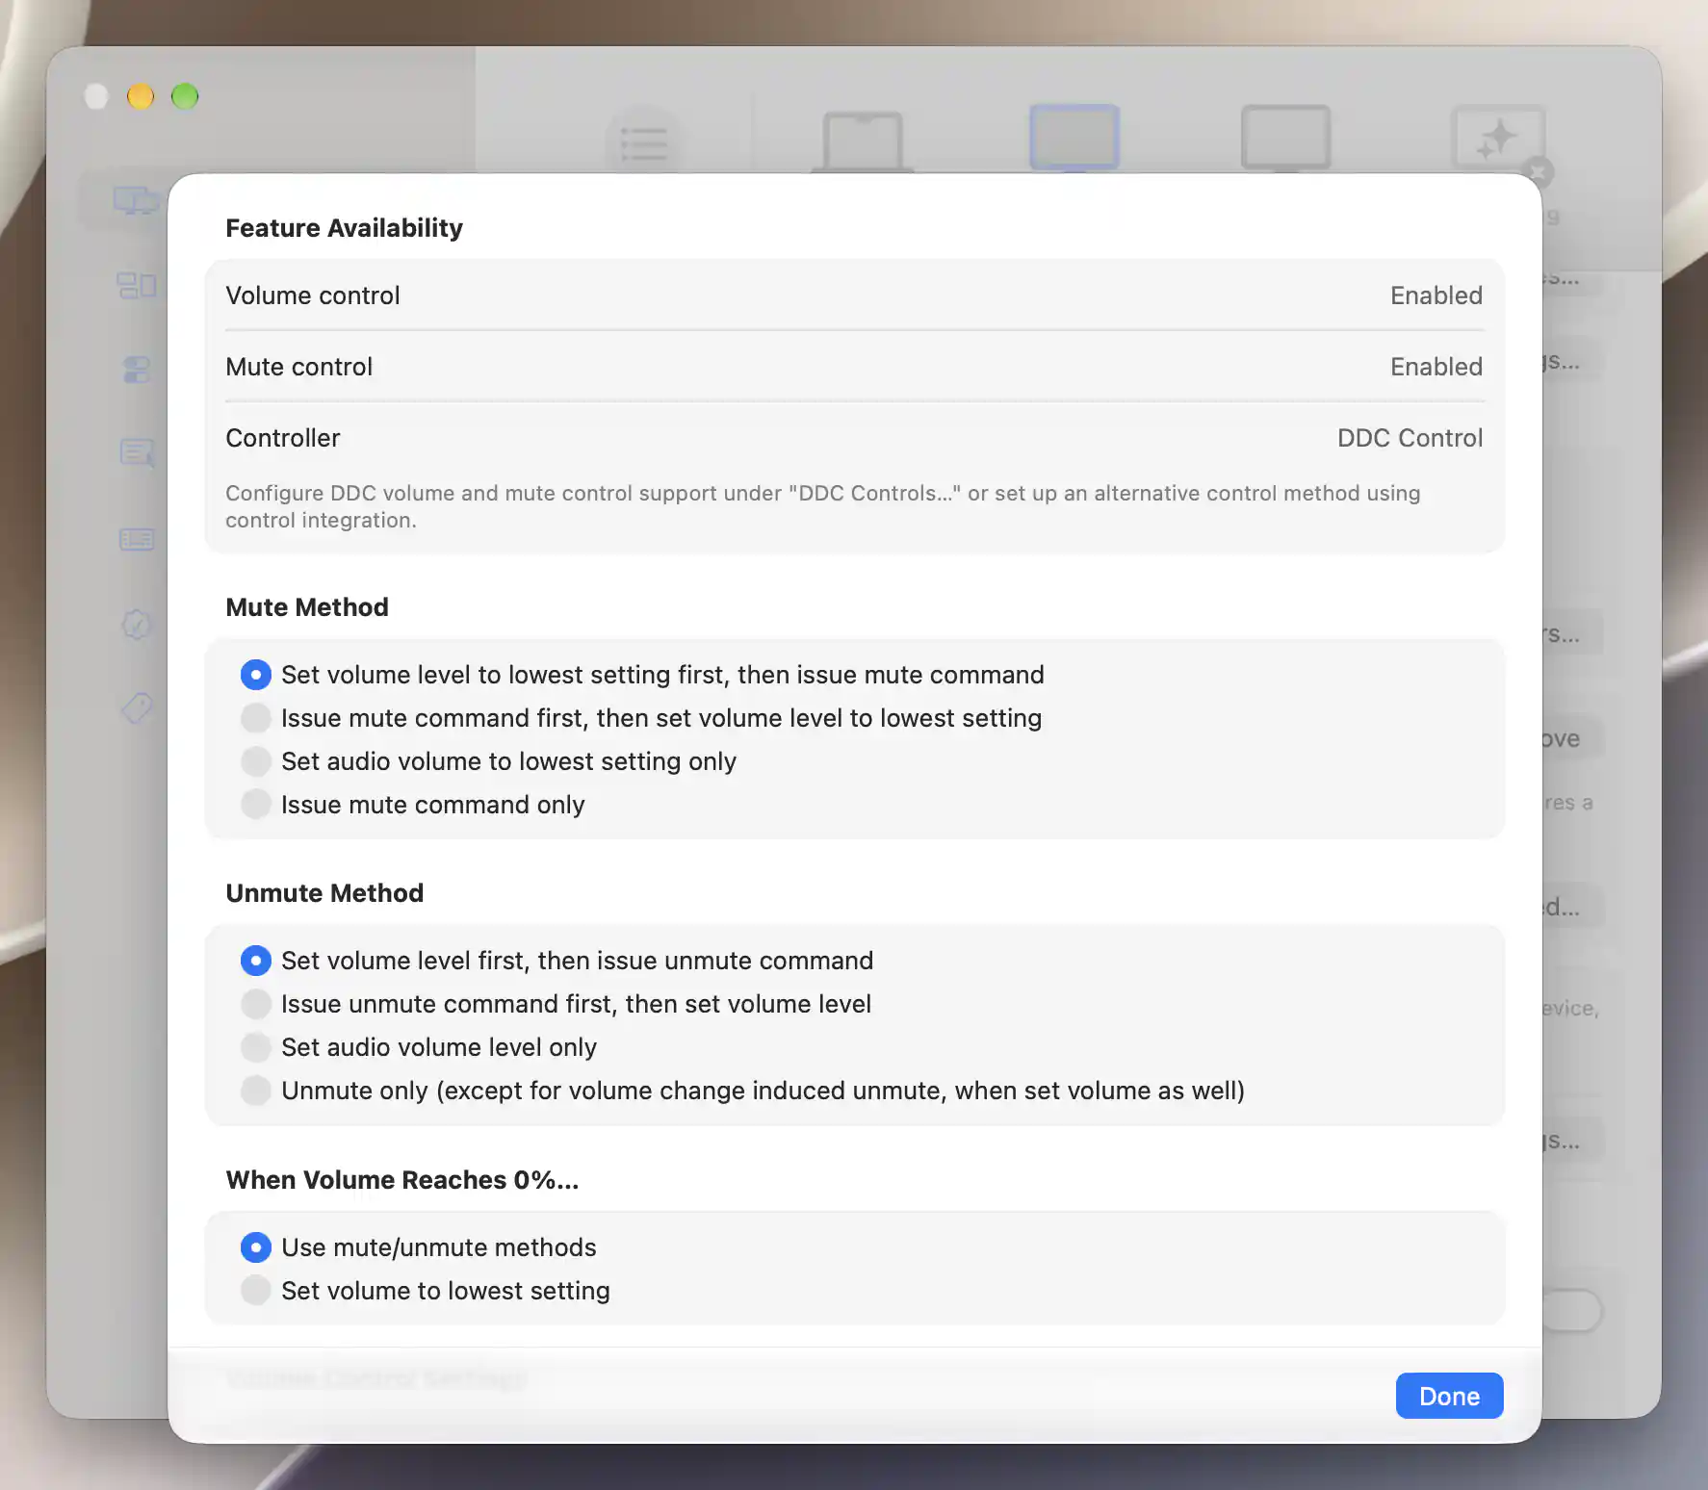Image resolution: width=1708 pixels, height=1490 pixels.
Task: Select 'Set volume to lowest setting' radio
Action: pyautogui.click(x=256, y=1291)
